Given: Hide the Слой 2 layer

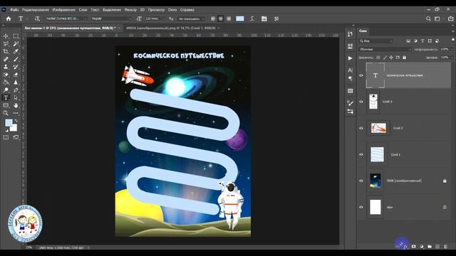Looking at the screenshot, I should click(361, 128).
